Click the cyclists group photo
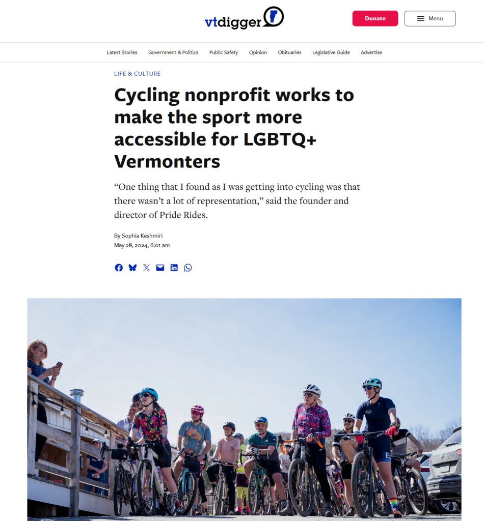Viewport: 484px width, 521px height. [244, 409]
